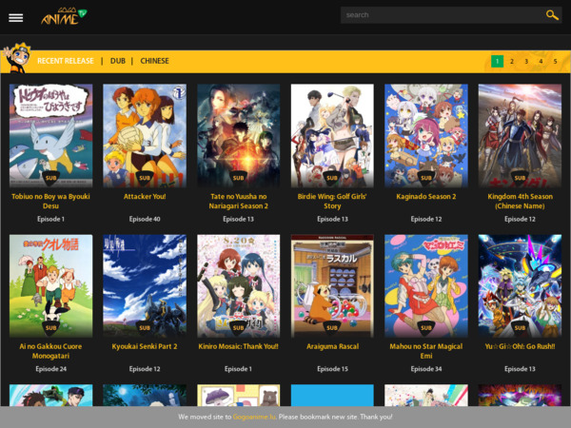Click the Attacker You! title link
571x428 pixels.
145,197
